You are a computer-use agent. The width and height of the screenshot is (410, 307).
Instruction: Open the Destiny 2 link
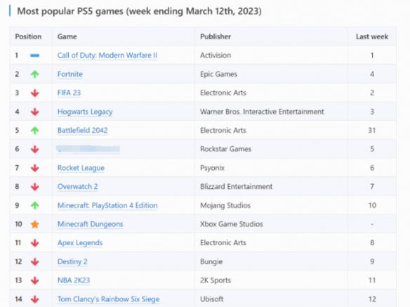pyautogui.click(x=72, y=261)
